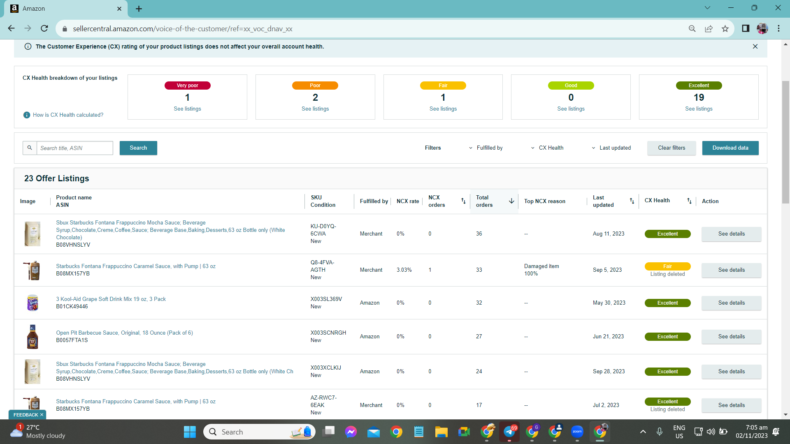Open volume control in system tray
Viewport: 790px width, 444px height.
click(x=711, y=432)
